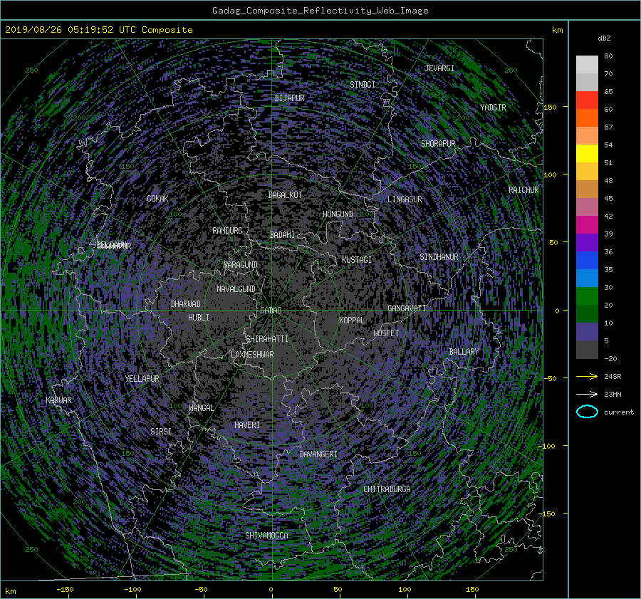Click the HOSPET label
The image size is (641, 599).
click(386, 333)
